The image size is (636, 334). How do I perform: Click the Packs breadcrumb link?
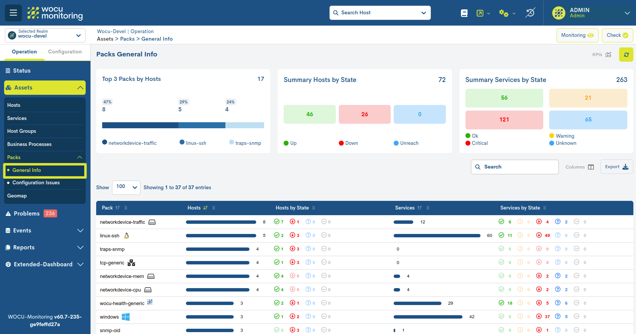click(127, 39)
